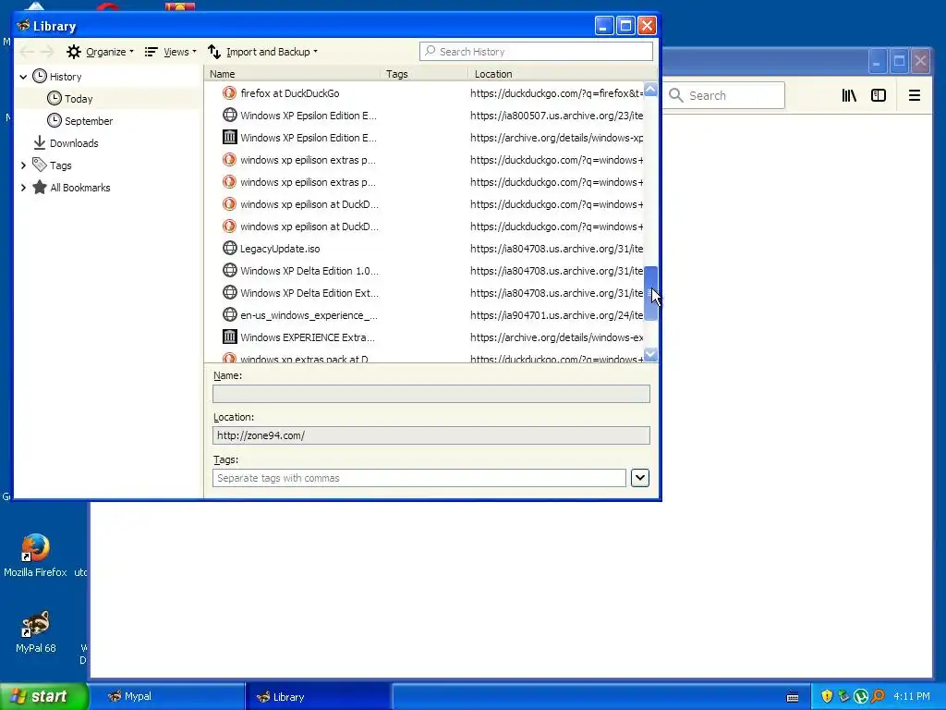The image size is (946, 710).
Task: Toggle sidebars icon in Mypal toolbar
Action: pyautogui.click(x=879, y=95)
